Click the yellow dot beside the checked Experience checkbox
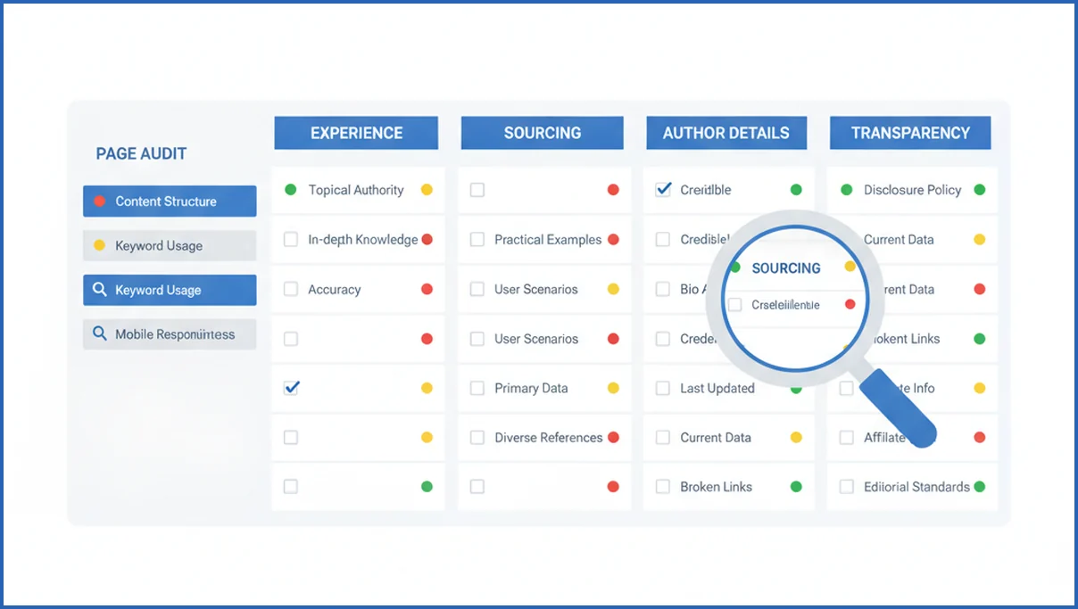Screen dimensions: 1078x609 point(427,388)
